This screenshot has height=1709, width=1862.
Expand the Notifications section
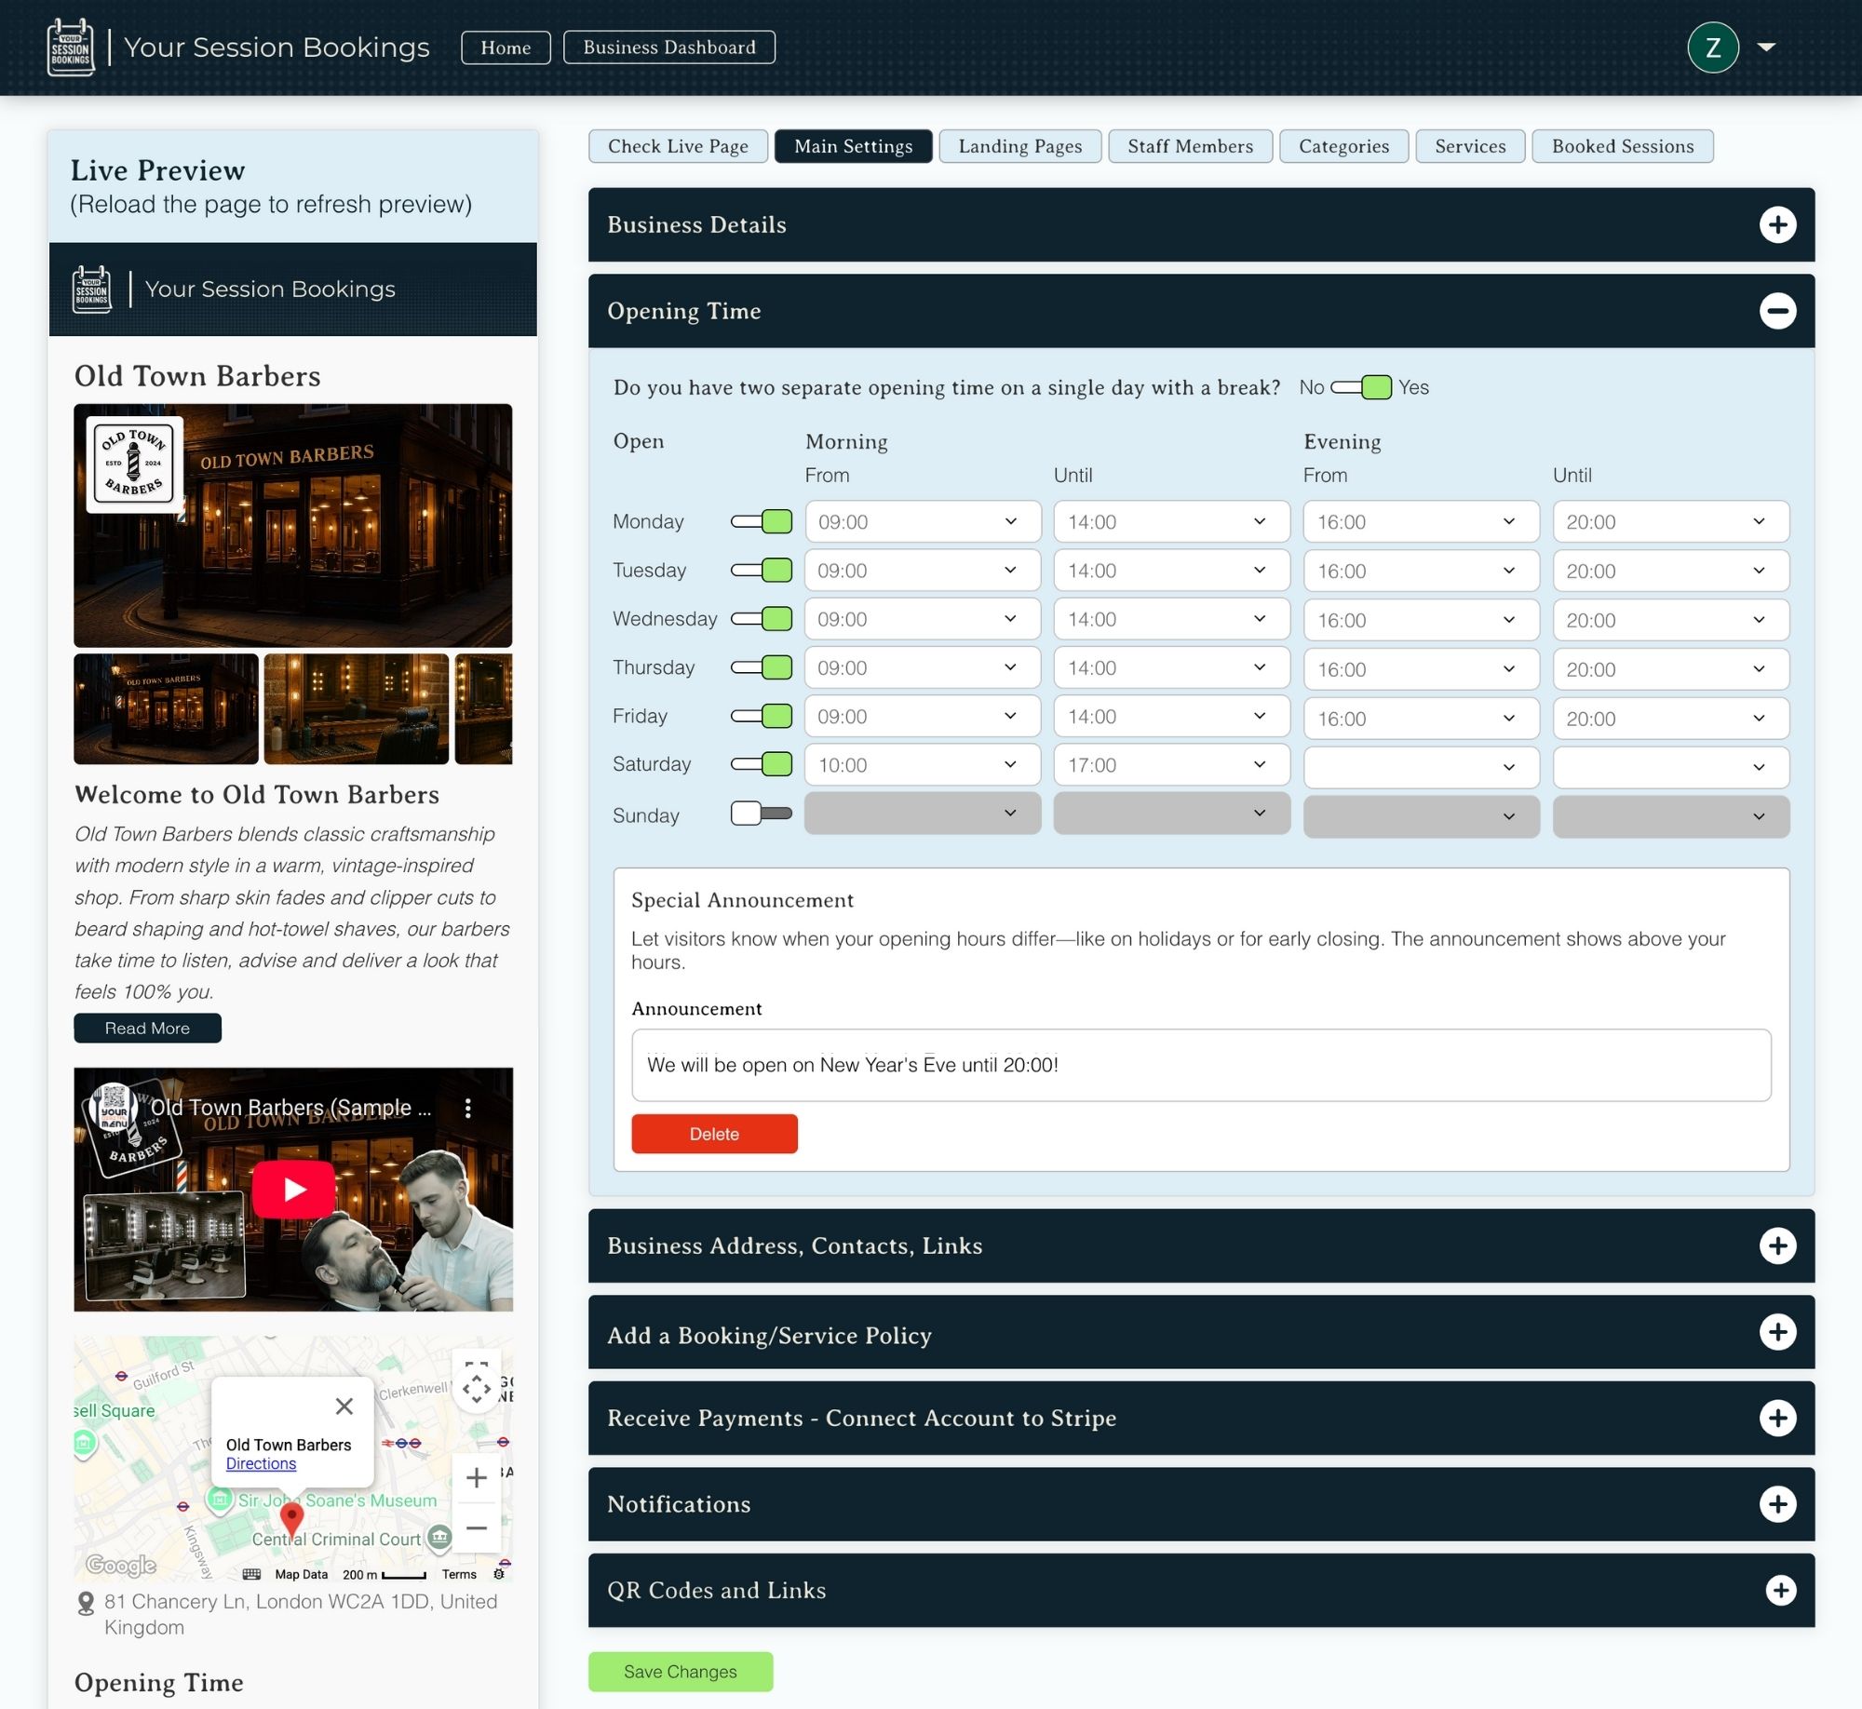pos(1779,1503)
